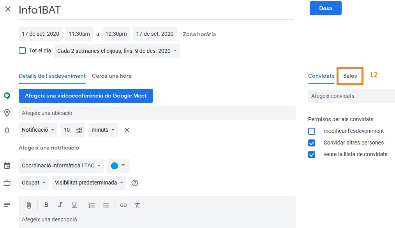Underline the description text
Image resolution: width=395 pixels, height=228 pixels.
[x=74, y=205]
